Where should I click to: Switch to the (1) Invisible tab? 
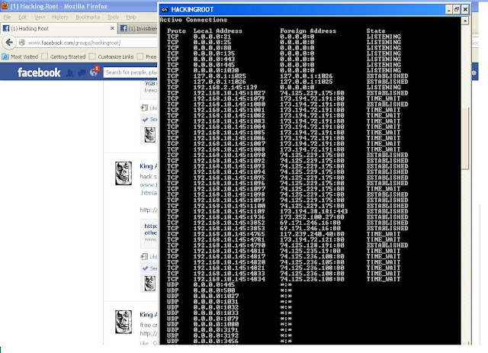coord(138,28)
